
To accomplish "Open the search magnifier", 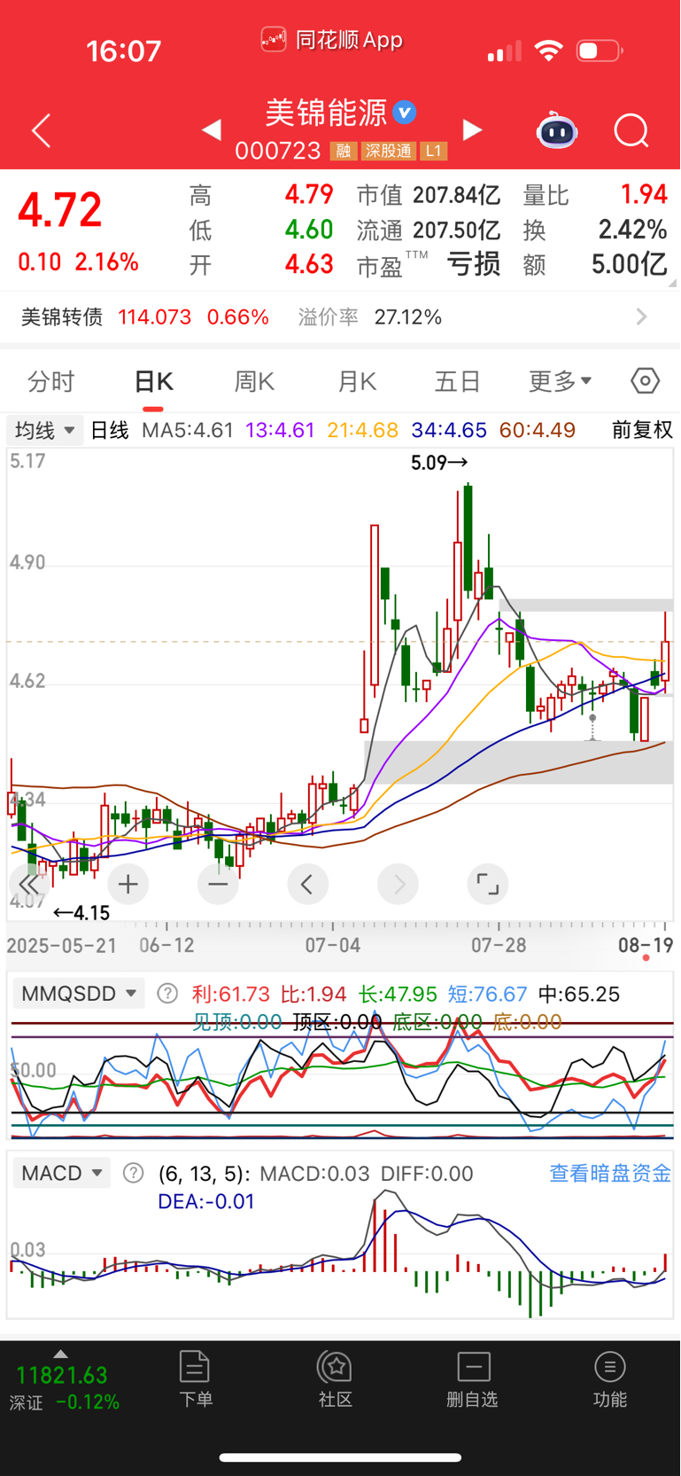I will 631,131.
